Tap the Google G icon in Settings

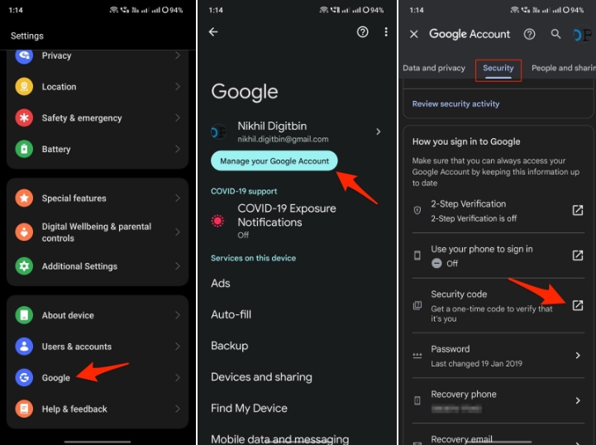(24, 378)
